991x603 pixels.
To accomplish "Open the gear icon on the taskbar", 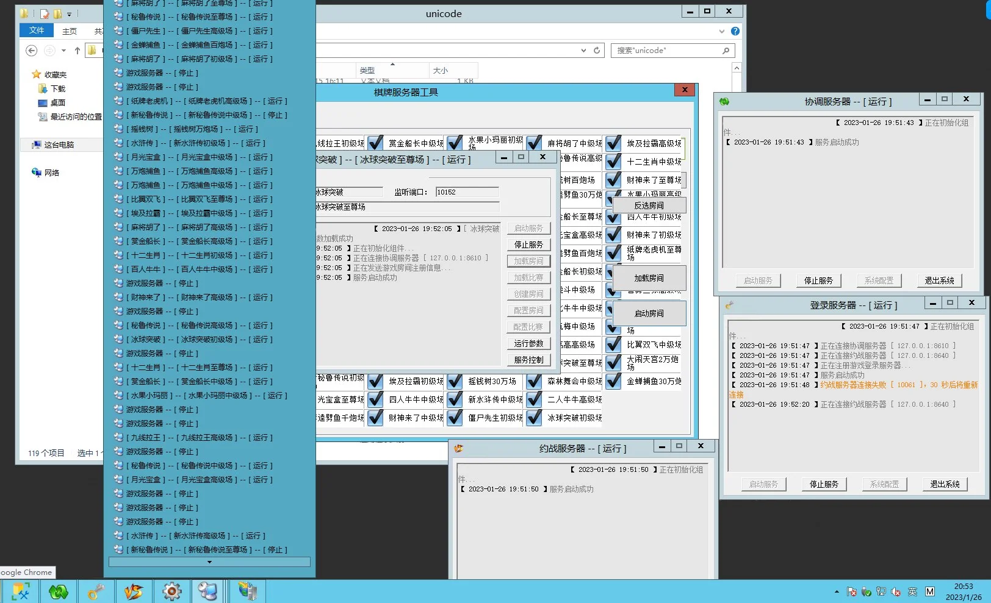I will click(x=171, y=591).
